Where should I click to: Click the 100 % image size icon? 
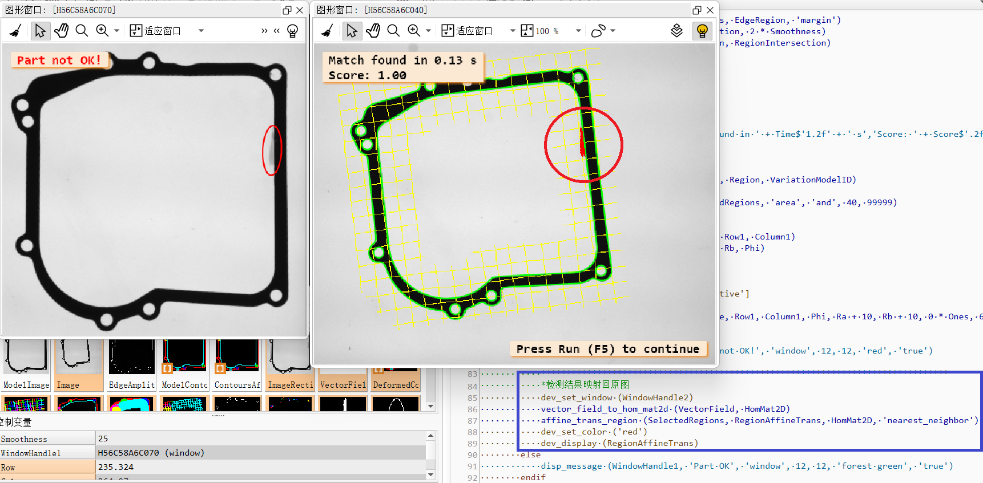pos(527,31)
